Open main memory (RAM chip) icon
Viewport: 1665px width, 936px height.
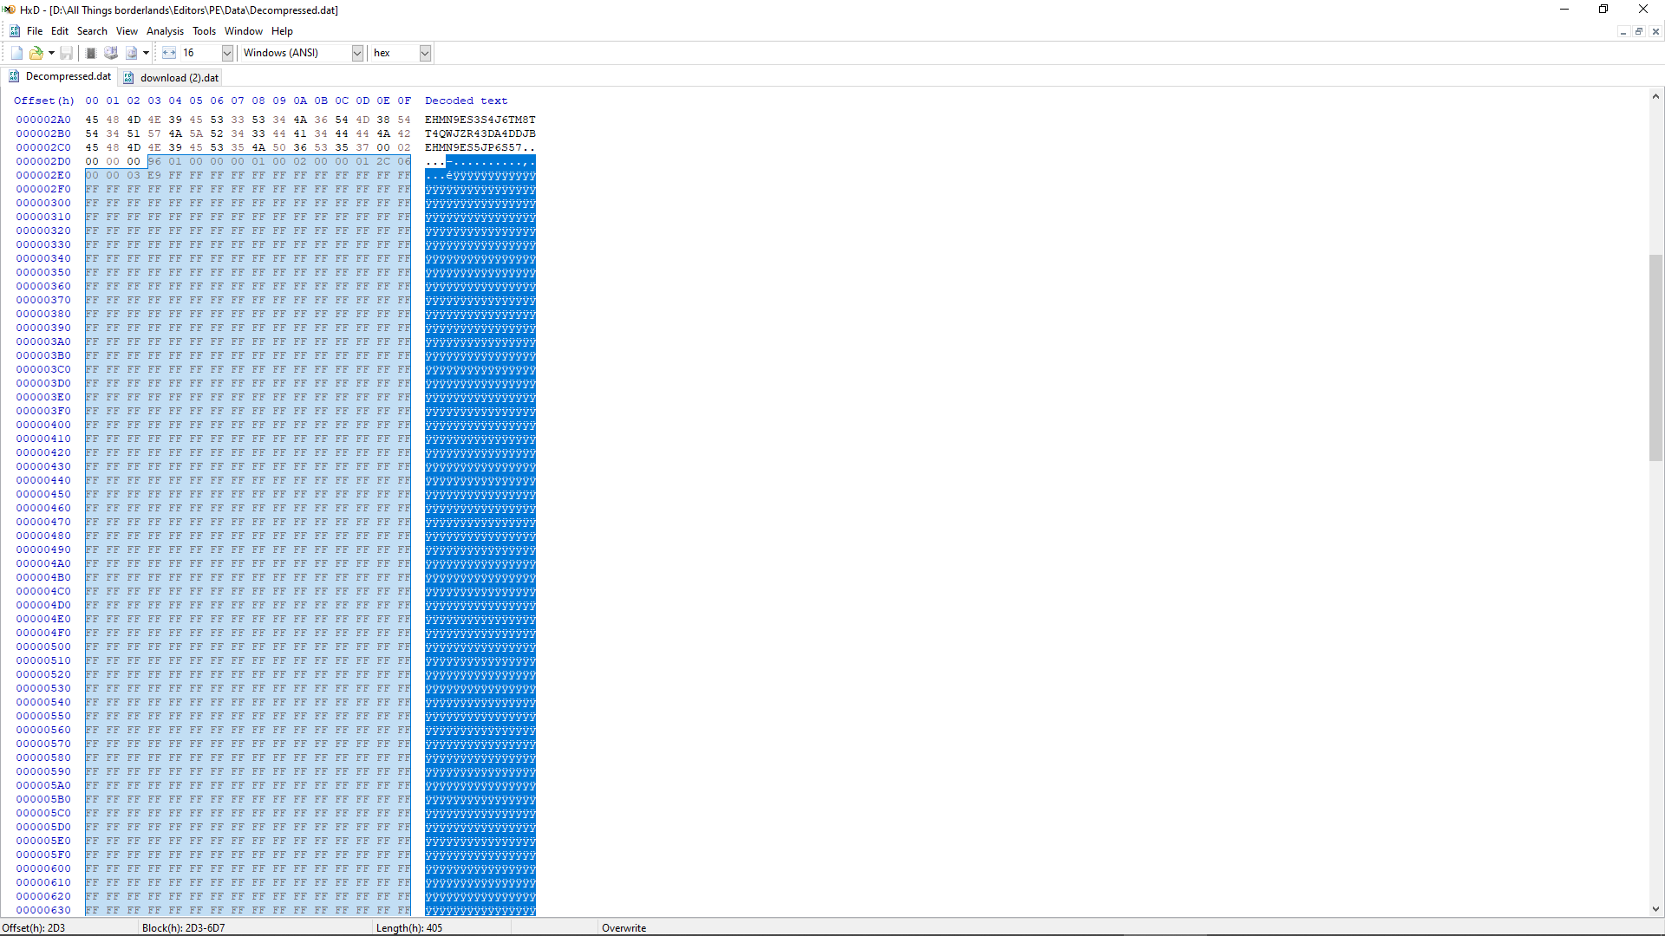point(91,53)
